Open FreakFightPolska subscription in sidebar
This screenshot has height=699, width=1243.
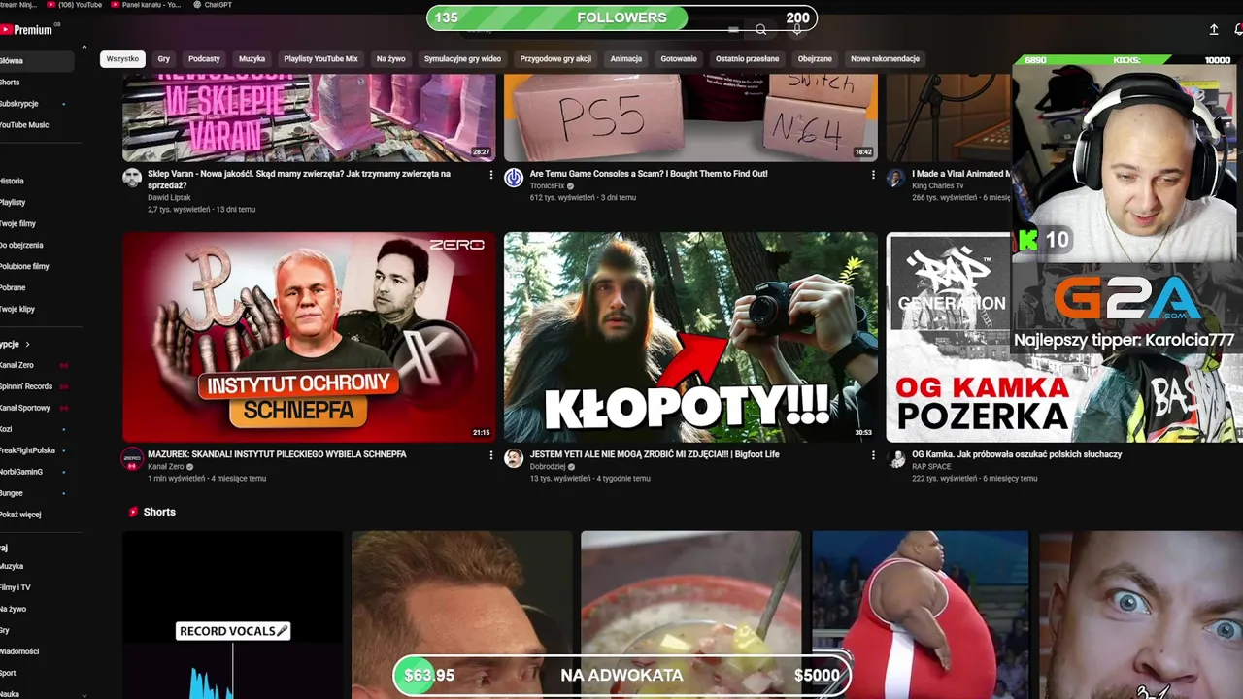pos(27,450)
